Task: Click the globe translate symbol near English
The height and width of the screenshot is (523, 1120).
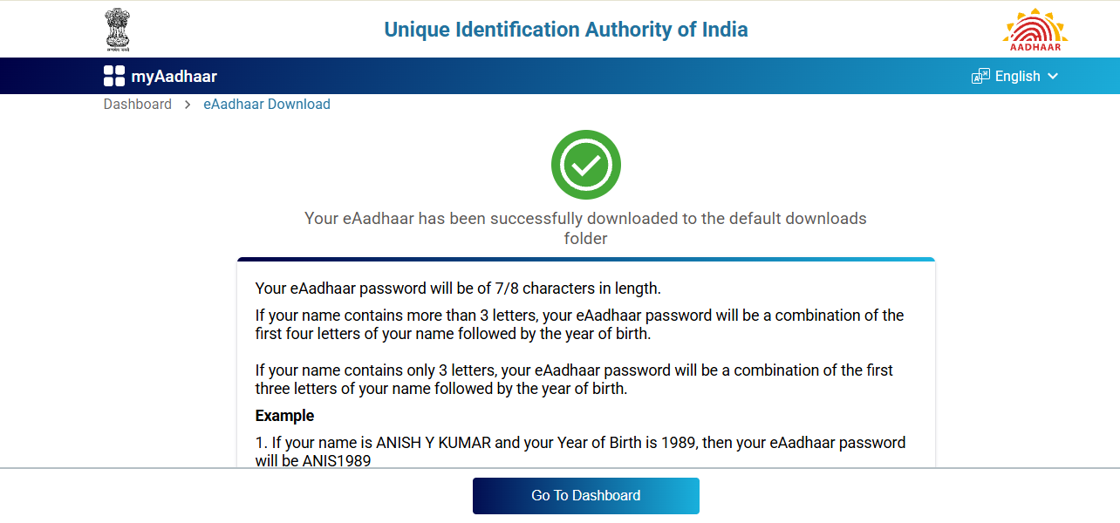Action: pyautogui.click(x=980, y=76)
